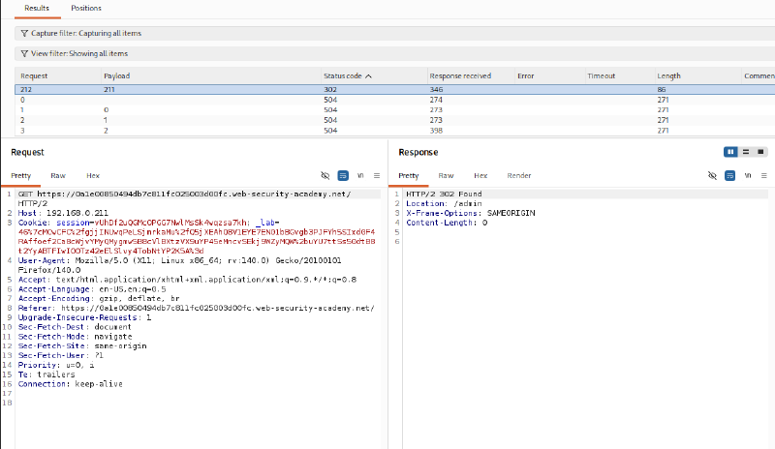Click the Accept-Encoding request header

tap(99, 298)
